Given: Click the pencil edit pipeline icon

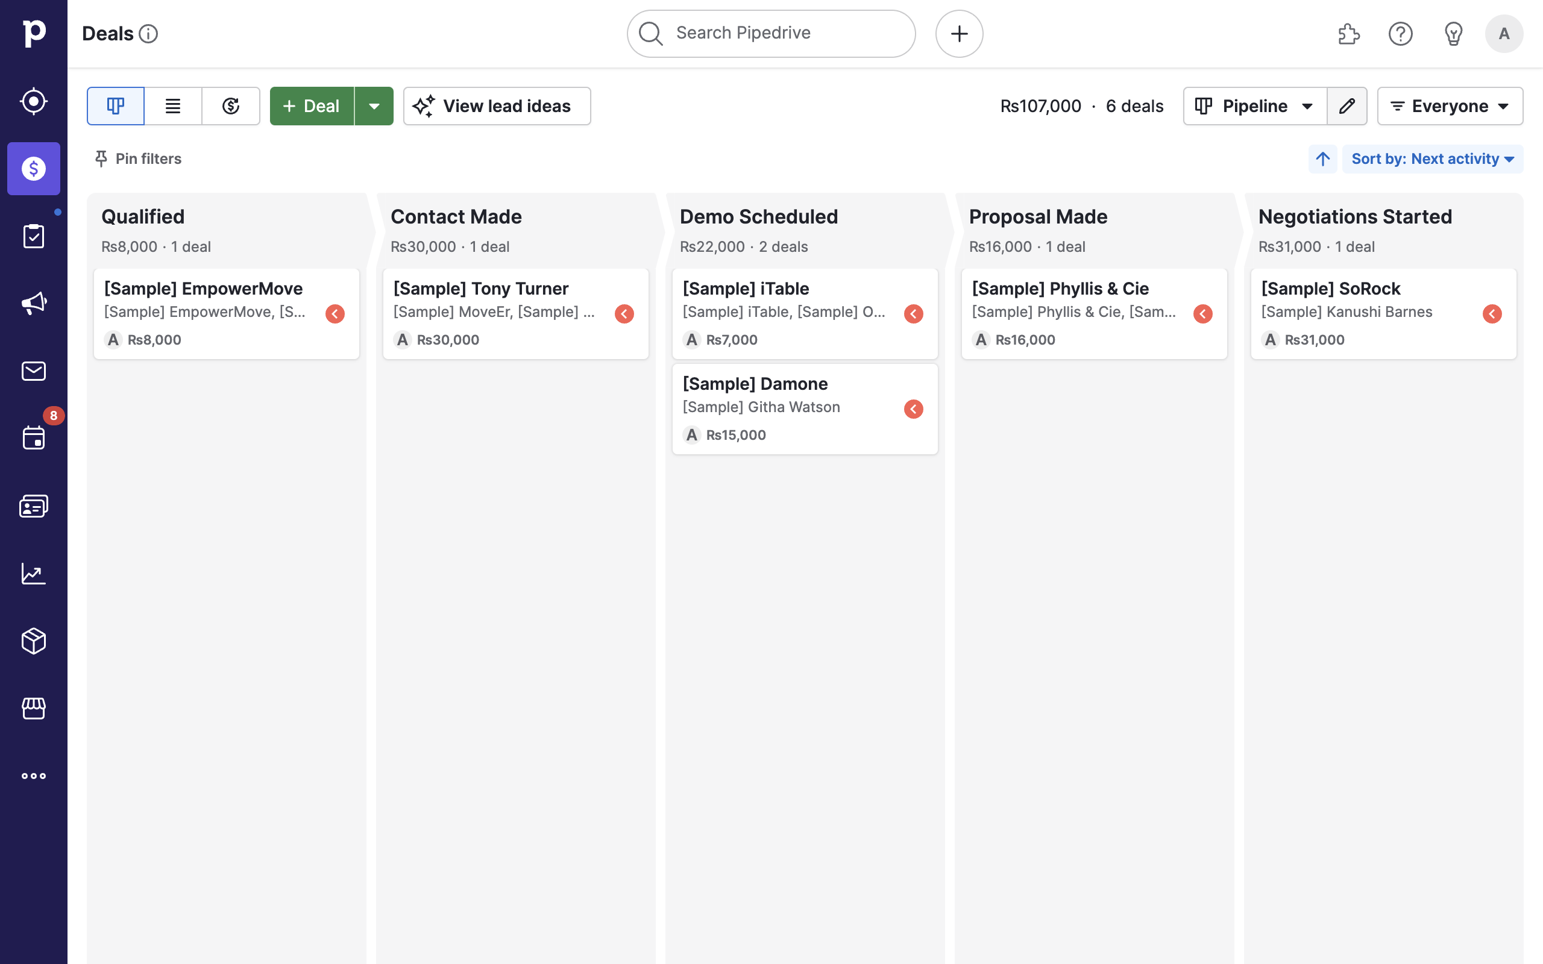Looking at the screenshot, I should 1347,106.
